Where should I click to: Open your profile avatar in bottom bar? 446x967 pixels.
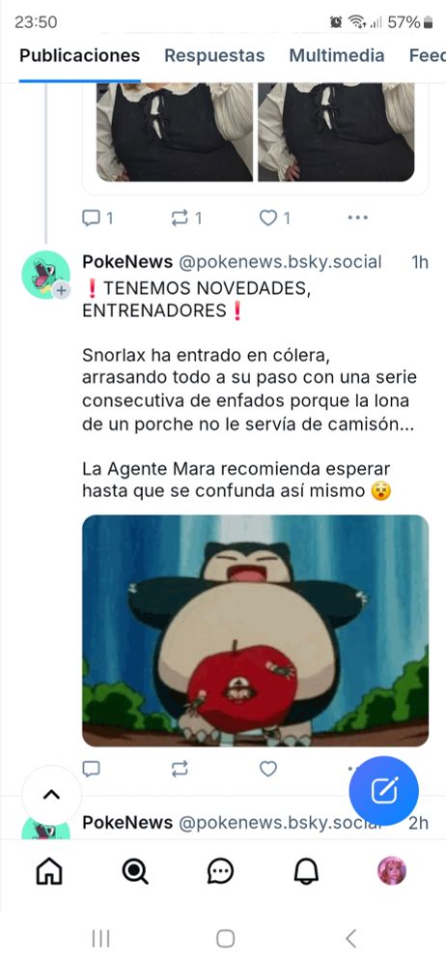(x=392, y=871)
